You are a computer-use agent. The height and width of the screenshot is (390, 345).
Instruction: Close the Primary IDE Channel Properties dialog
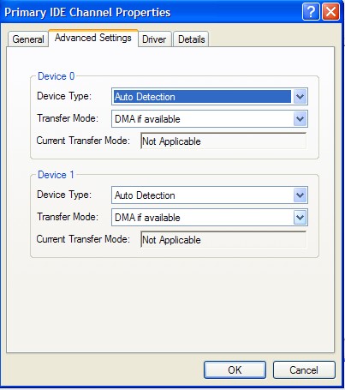[x=330, y=12]
